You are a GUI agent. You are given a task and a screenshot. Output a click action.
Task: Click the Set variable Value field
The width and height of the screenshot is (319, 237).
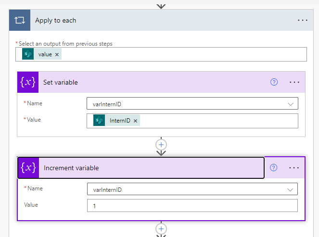192,121
